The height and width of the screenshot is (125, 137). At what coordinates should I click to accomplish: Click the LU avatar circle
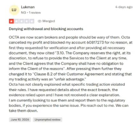14,10
